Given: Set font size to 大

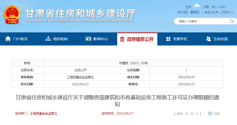Looking at the screenshot, I should pos(187,114).
